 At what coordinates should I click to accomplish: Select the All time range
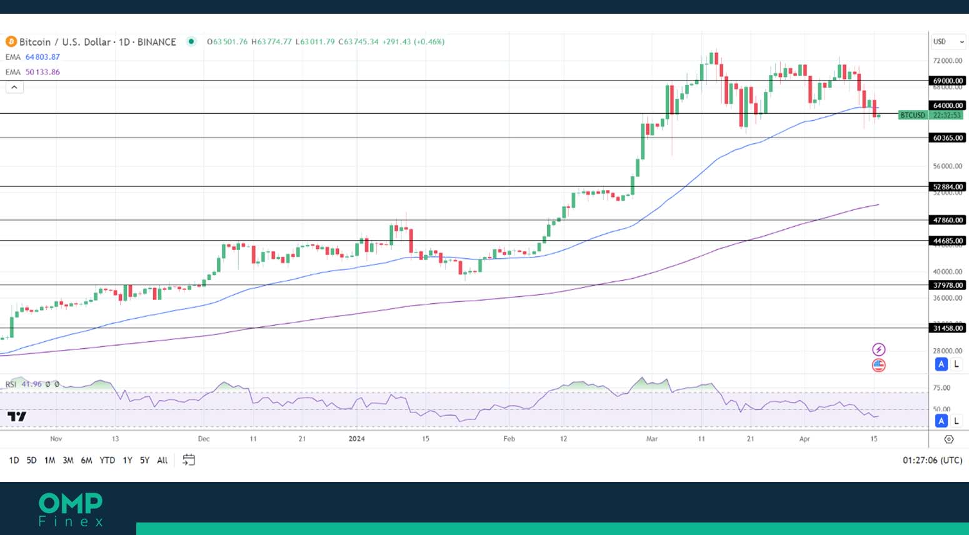point(163,461)
